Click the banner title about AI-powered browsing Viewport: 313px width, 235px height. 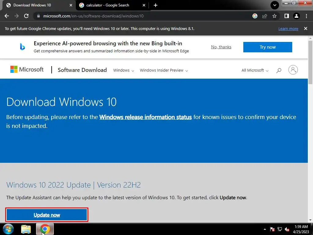pyautogui.click(x=108, y=43)
